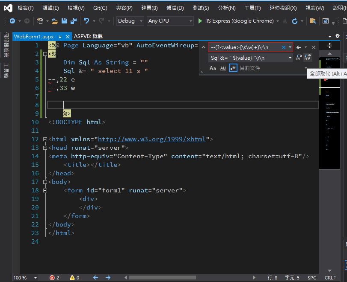Open the tab list dropdown arrow

coord(330,36)
